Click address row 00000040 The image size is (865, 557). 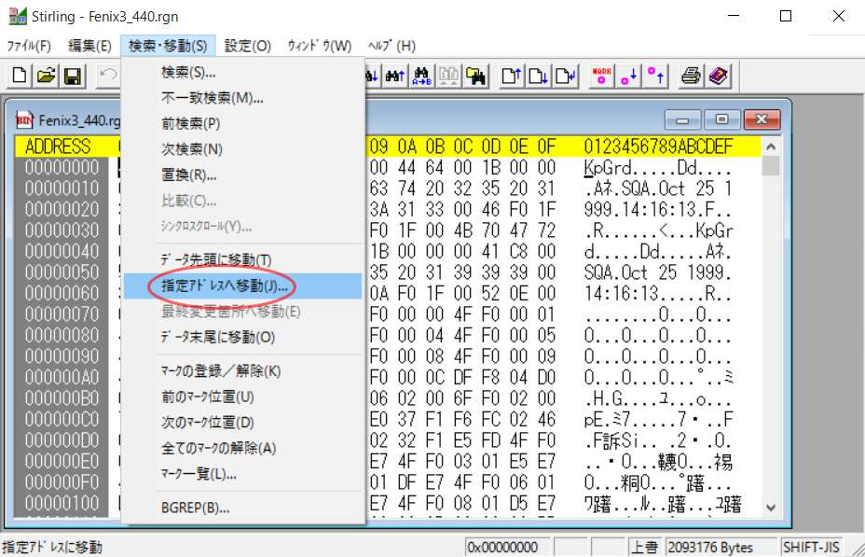pos(62,252)
